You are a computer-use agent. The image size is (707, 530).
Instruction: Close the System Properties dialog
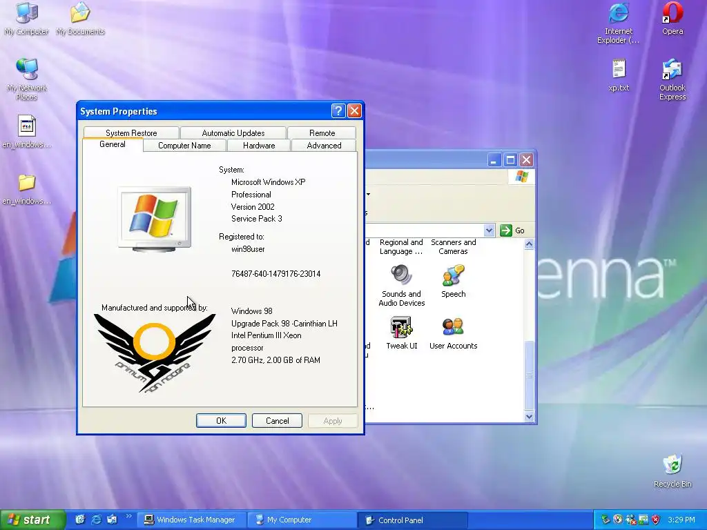tap(354, 111)
